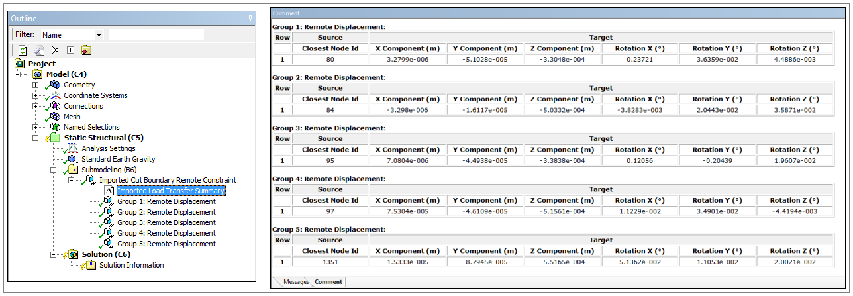Click Group 4 Closest Node Id 97
This screenshot has height=296, width=853.
[x=330, y=211]
